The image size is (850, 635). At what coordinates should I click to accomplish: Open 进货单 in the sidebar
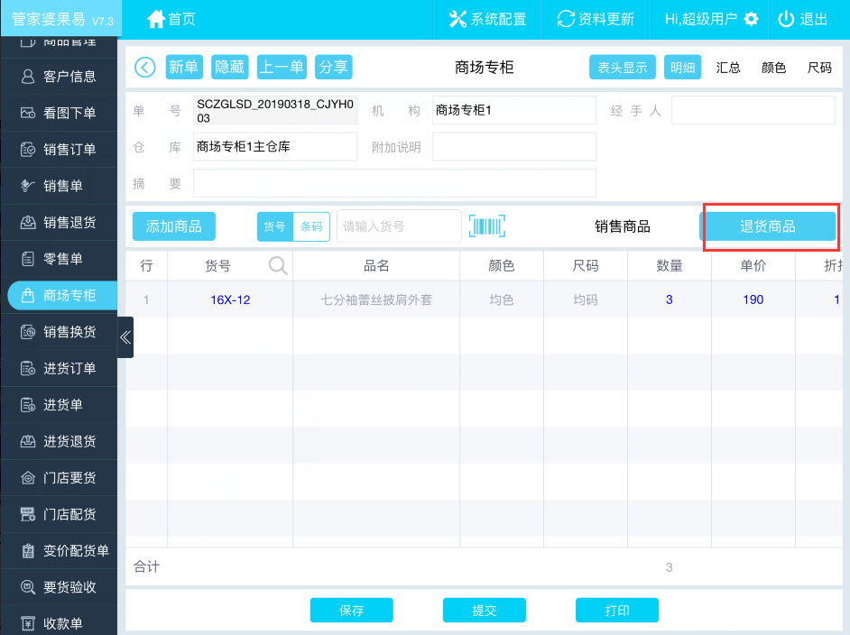click(59, 405)
